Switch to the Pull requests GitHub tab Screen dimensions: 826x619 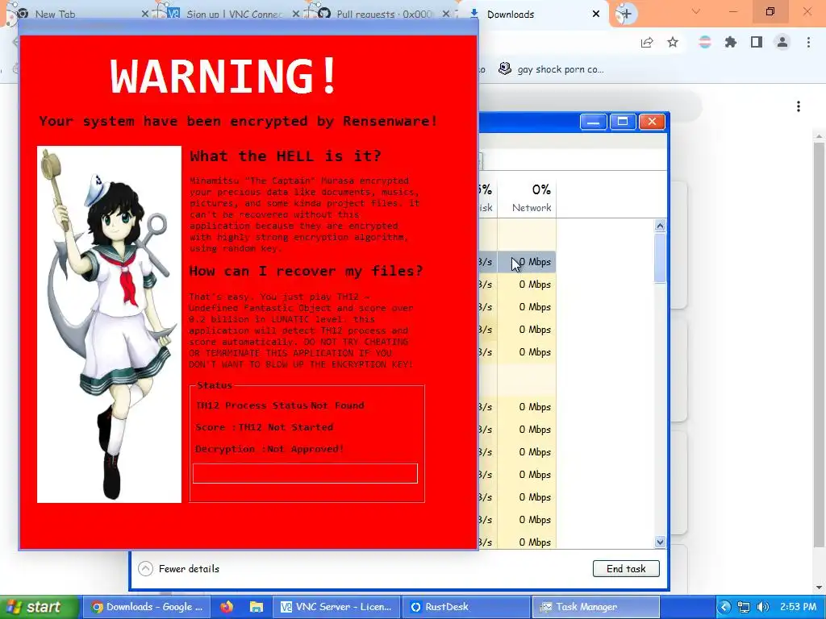(x=385, y=15)
